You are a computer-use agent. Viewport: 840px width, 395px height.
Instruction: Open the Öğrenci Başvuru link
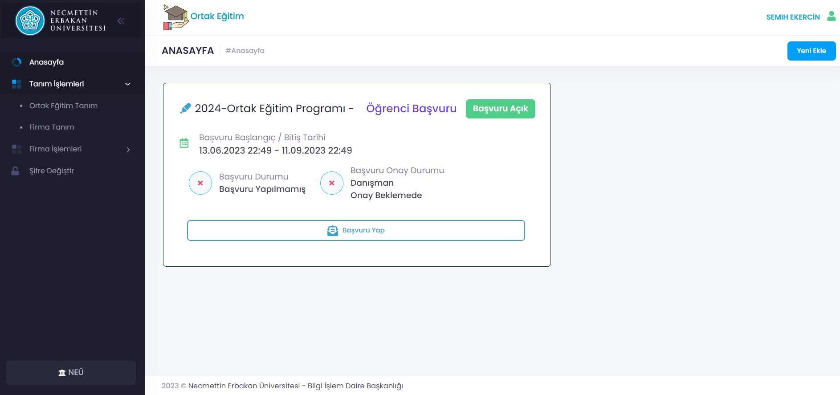[x=411, y=108]
